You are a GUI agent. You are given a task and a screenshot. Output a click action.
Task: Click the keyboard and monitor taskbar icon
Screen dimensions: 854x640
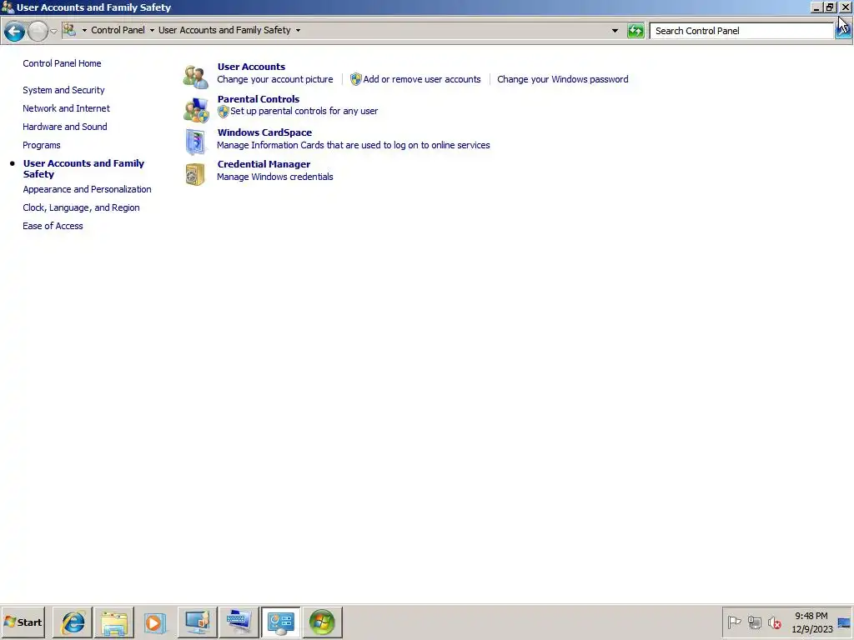[x=239, y=622]
